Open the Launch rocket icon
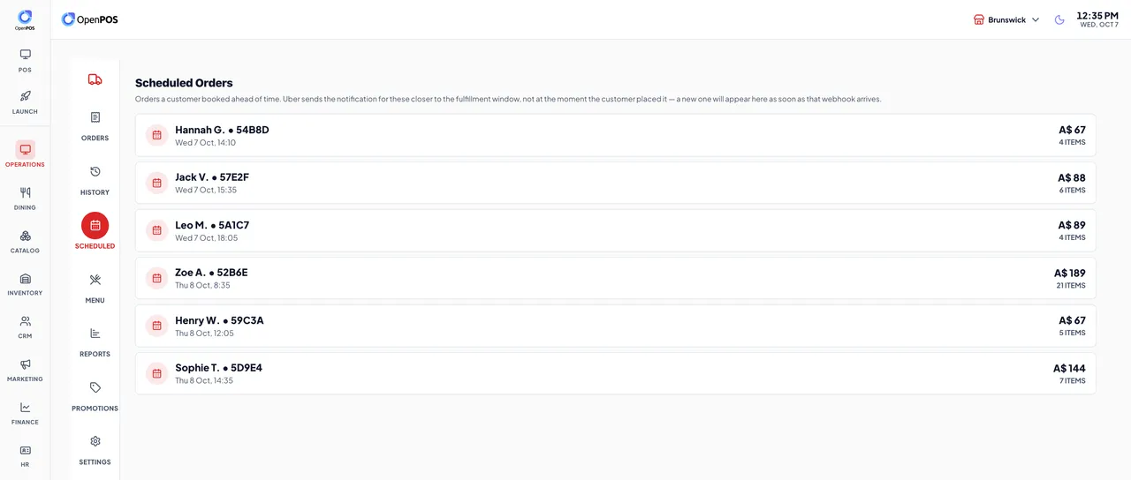This screenshot has height=480, width=1131. tap(25, 96)
